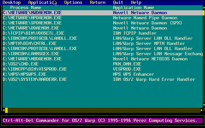Click the yellow horizontal scrollbar thumb
This screenshot has height=128, width=205.
[6, 110]
